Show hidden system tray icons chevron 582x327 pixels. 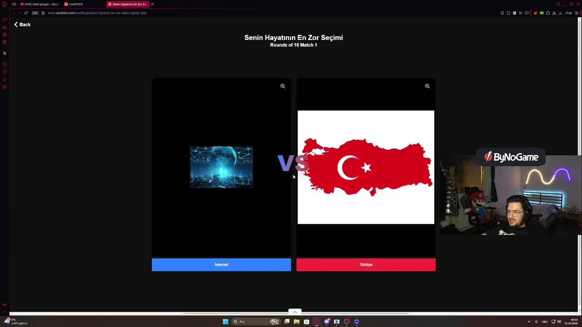(529, 322)
